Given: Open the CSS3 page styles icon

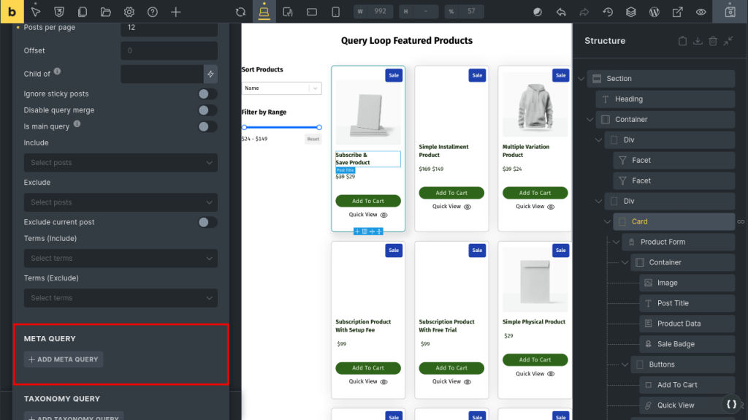Looking at the screenshot, I should tap(59, 12).
